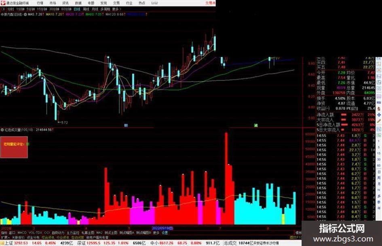This screenshot has height=246, width=382.
Task: Click the 5日大宗流入 row in quote panel
Action: [x=346, y=130]
